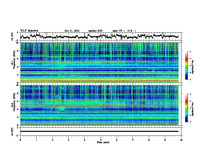This screenshot has width=204, height=157.
Task: Click the "ch.1(V)" waveform axis label
Action: pyautogui.click(x=12, y=36)
